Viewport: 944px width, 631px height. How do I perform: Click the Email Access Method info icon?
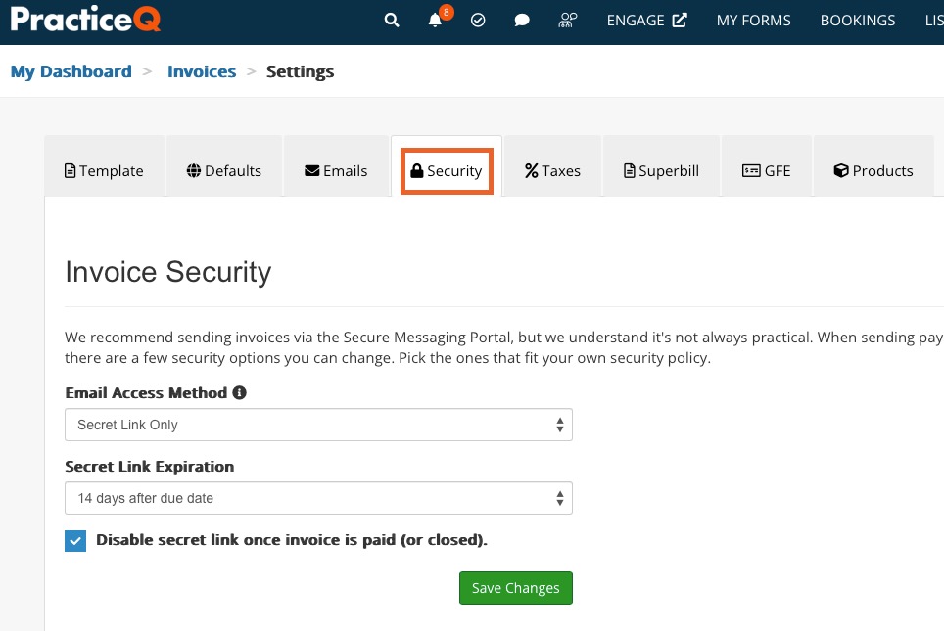[x=240, y=393]
